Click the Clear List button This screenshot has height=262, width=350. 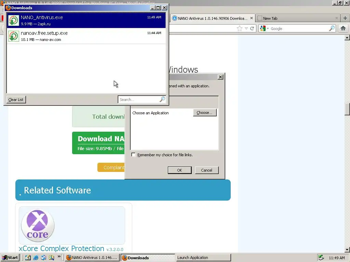tap(16, 100)
